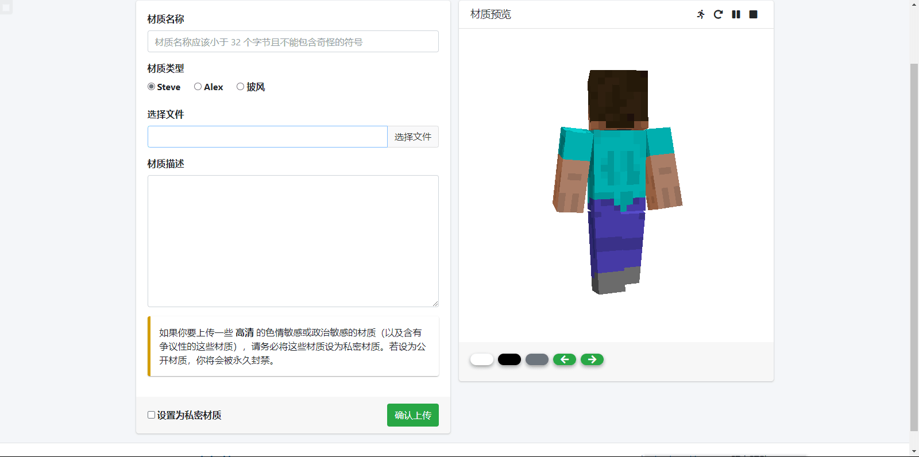The width and height of the screenshot is (919, 457).
Task: Click the green right arrow button
Action: [592, 359]
